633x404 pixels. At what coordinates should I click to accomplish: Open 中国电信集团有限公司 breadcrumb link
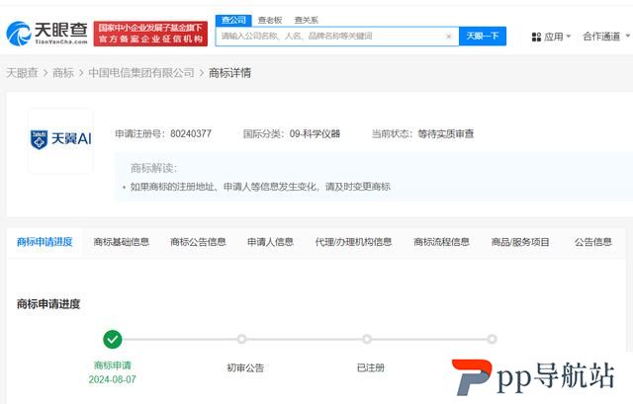(141, 73)
